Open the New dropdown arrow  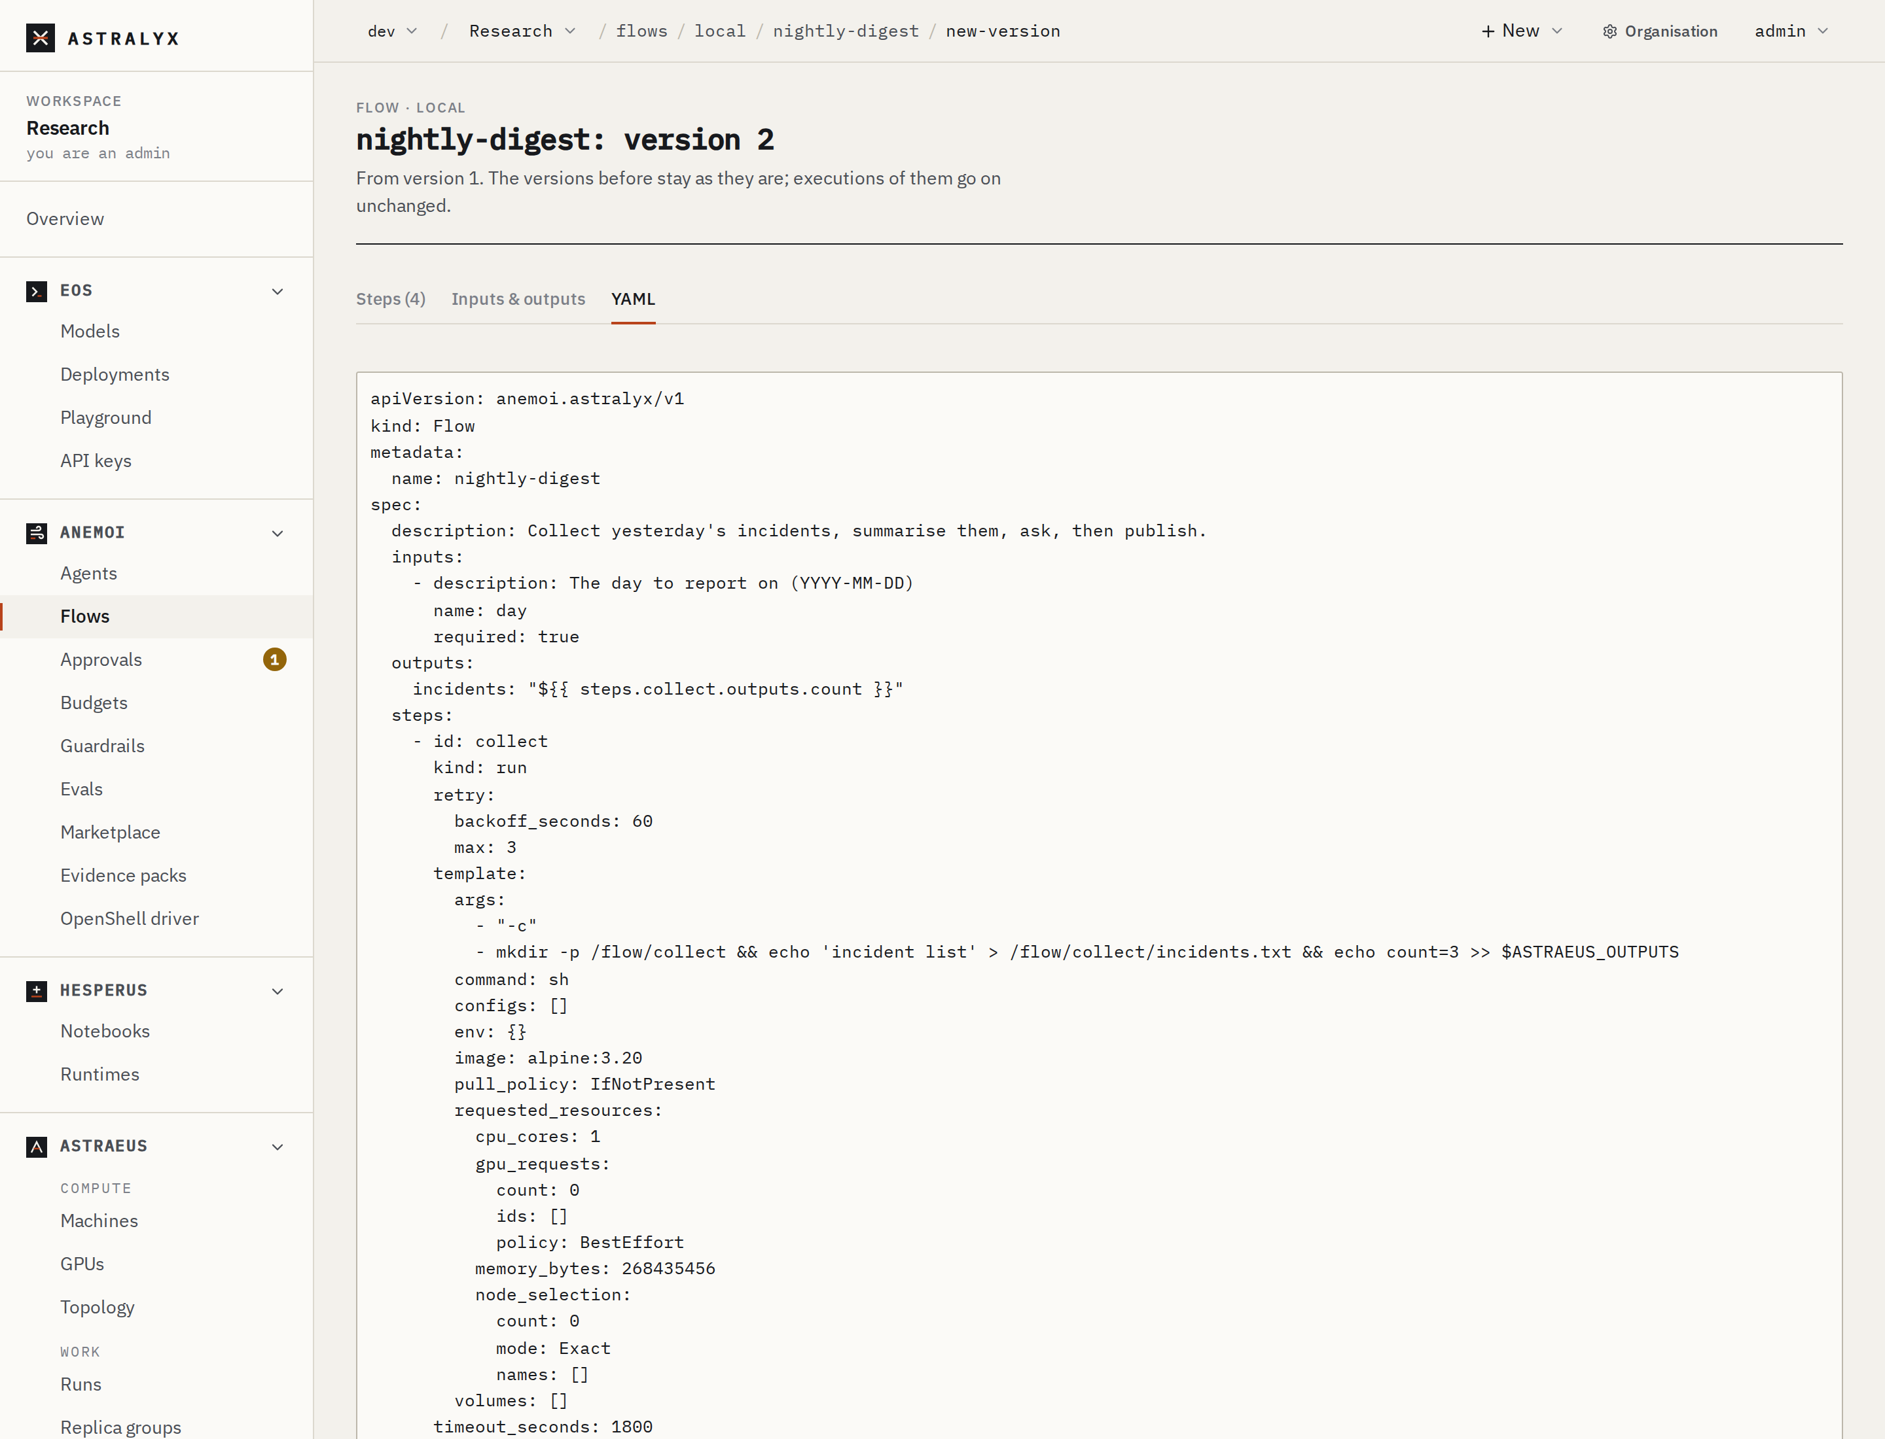(x=1558, y=31)
